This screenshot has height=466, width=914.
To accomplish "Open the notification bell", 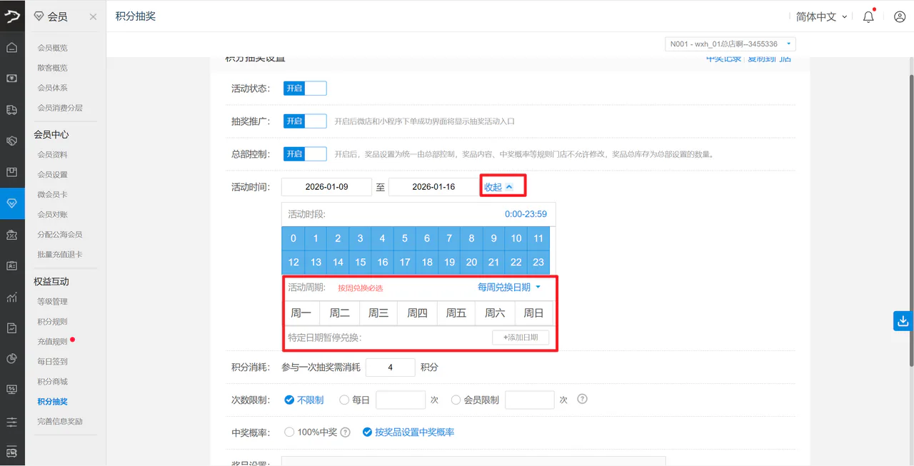I will (x=868, y=16).
